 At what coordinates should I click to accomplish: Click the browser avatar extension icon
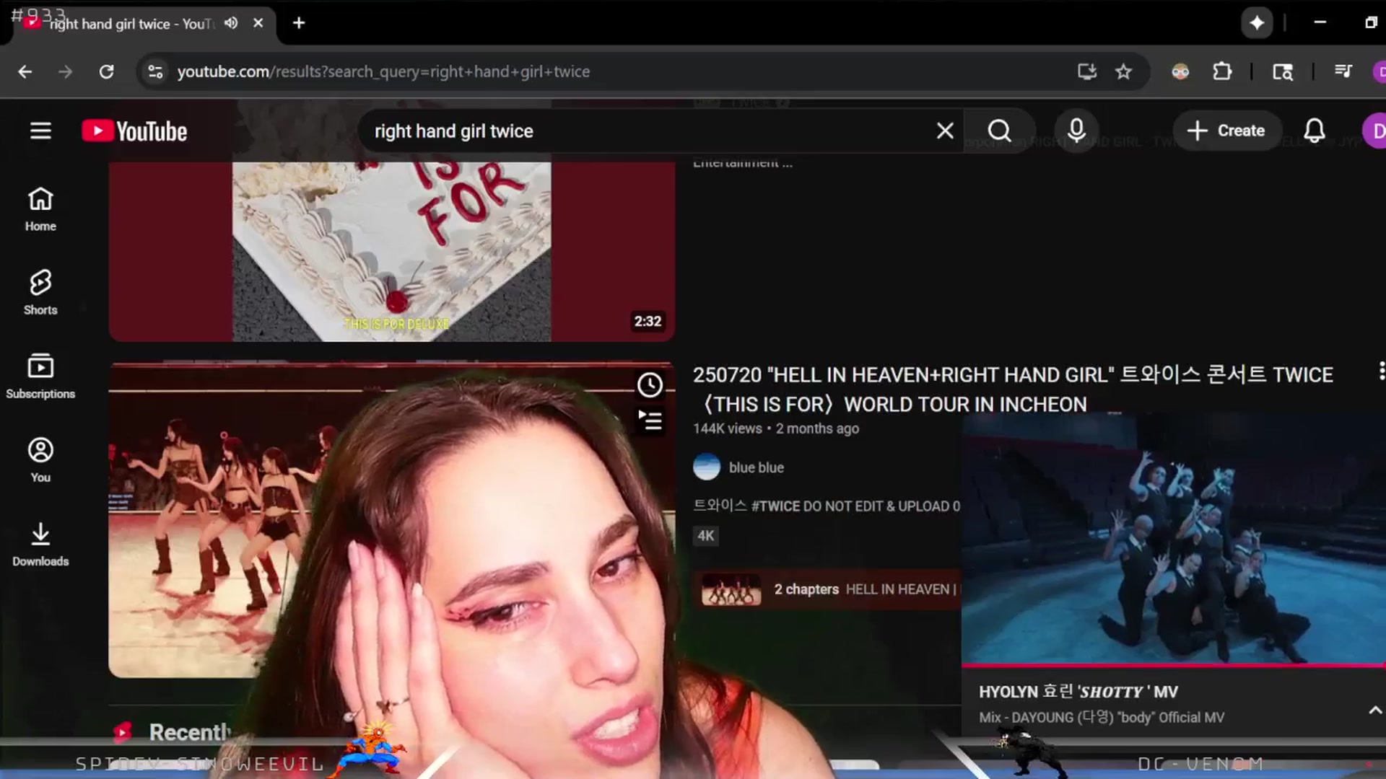point(1180,71)
